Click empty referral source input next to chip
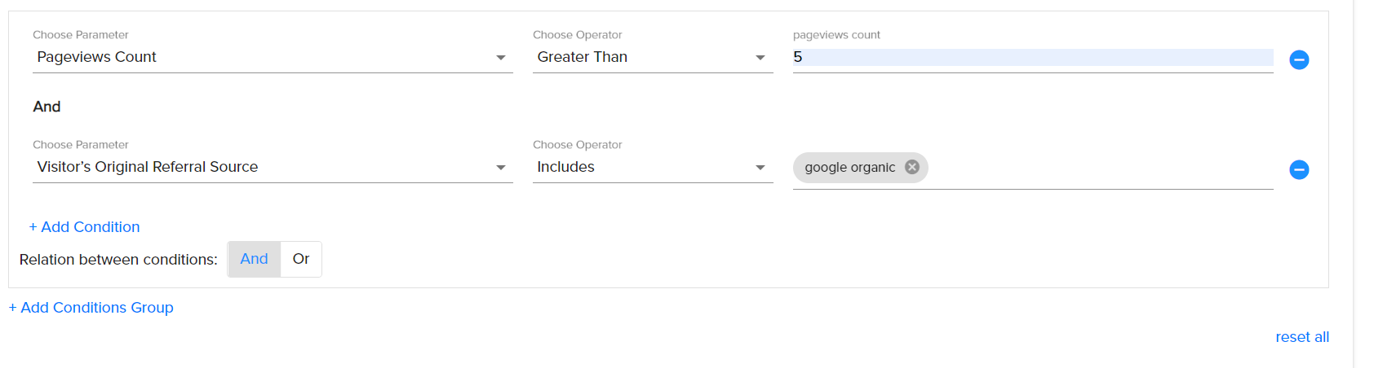1374x368 pixels. pyautogui.click(x=1101, y=167)
